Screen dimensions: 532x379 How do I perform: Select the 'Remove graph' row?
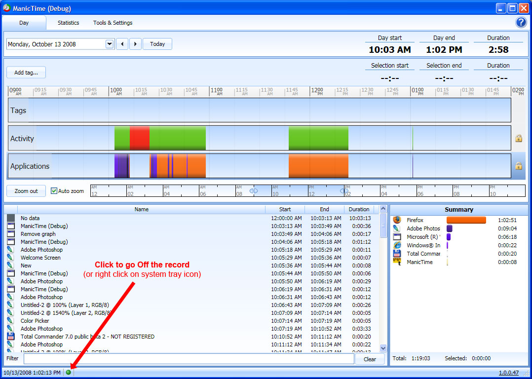pos(191,234)
